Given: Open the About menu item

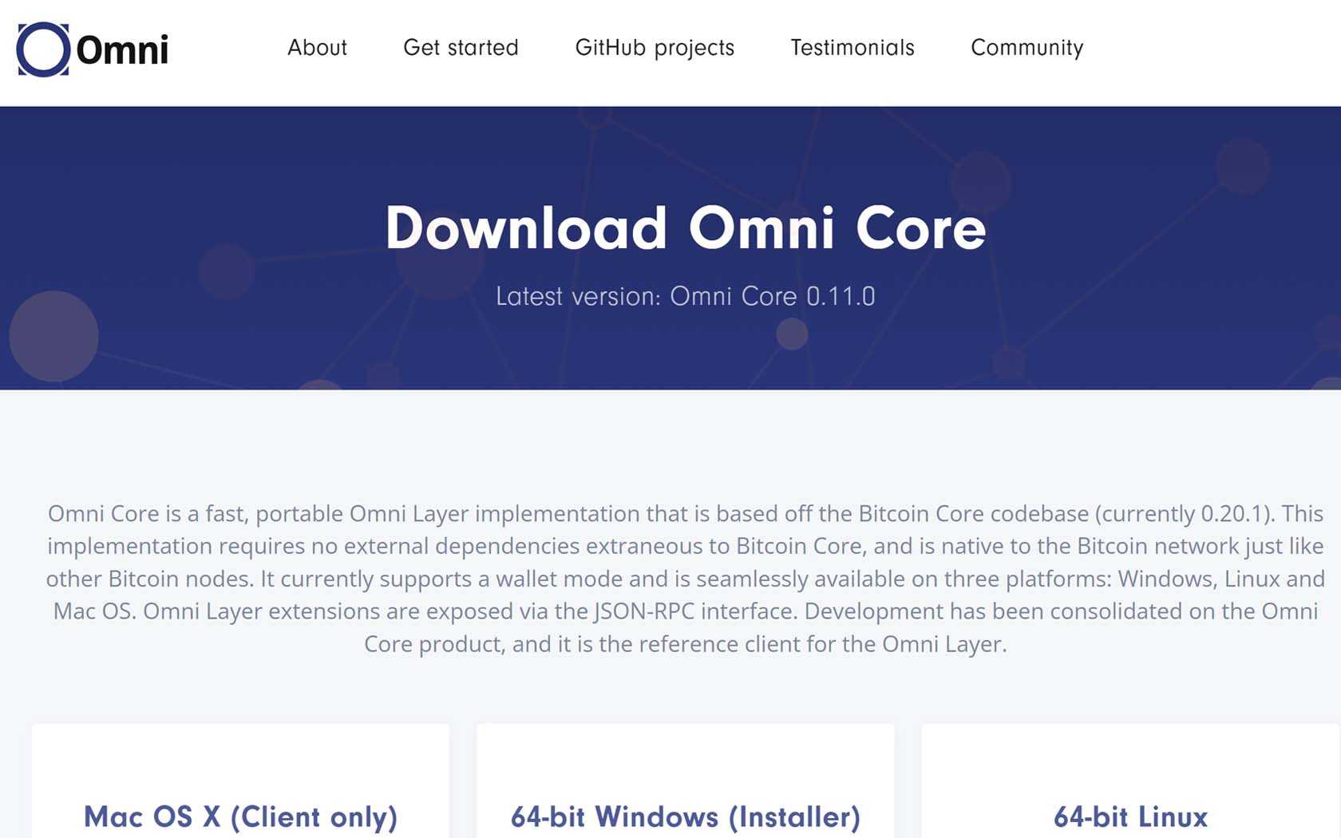Looking at the screenshot, I should 317,48.
